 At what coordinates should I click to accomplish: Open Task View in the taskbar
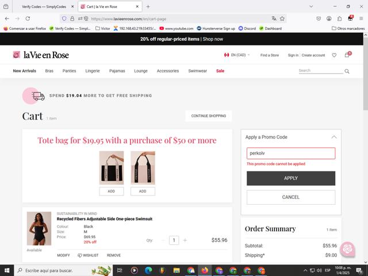point(120,270)
